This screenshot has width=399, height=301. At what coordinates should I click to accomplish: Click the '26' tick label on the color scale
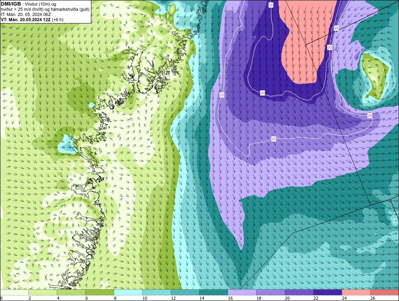[x=373, y=298]
